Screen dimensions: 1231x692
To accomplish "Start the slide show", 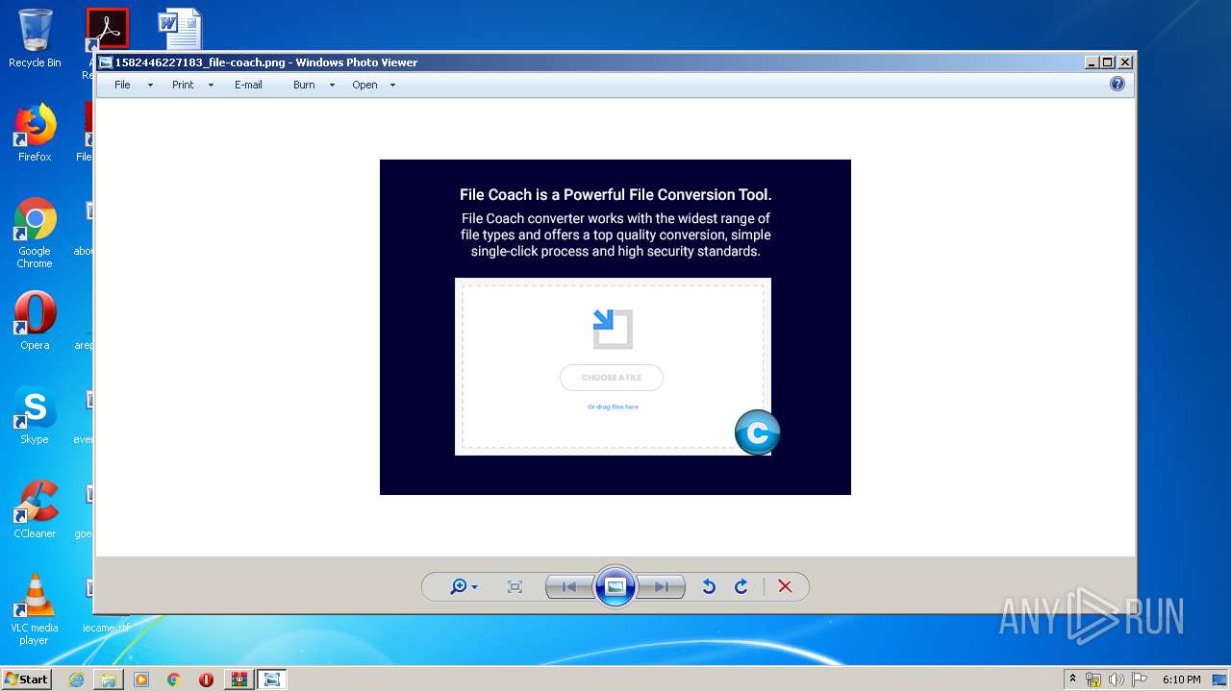I will 615,586.
